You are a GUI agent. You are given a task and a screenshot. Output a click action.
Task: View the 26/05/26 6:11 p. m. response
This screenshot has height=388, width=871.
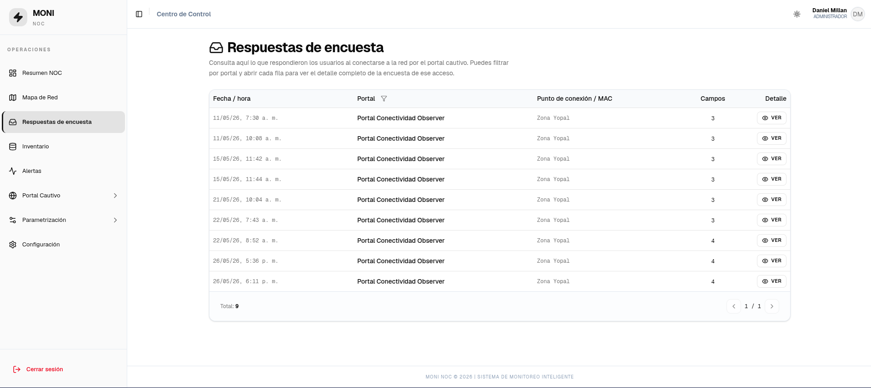[771, 281]
